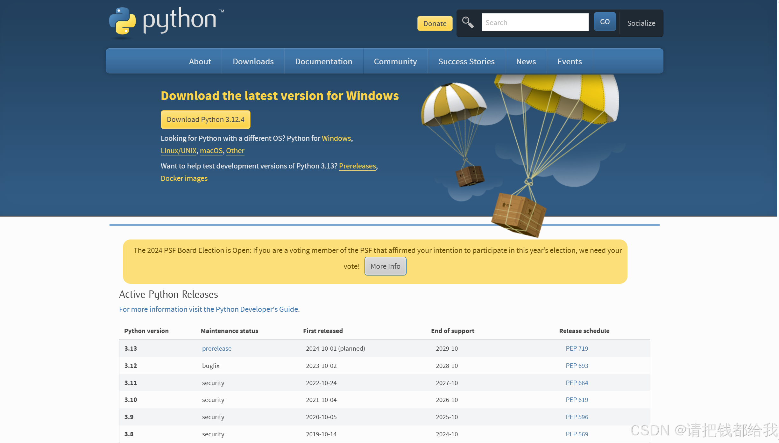779x443 pixels.
Task: Click the 'Release schedule' column header
Action: coord(584,331)
